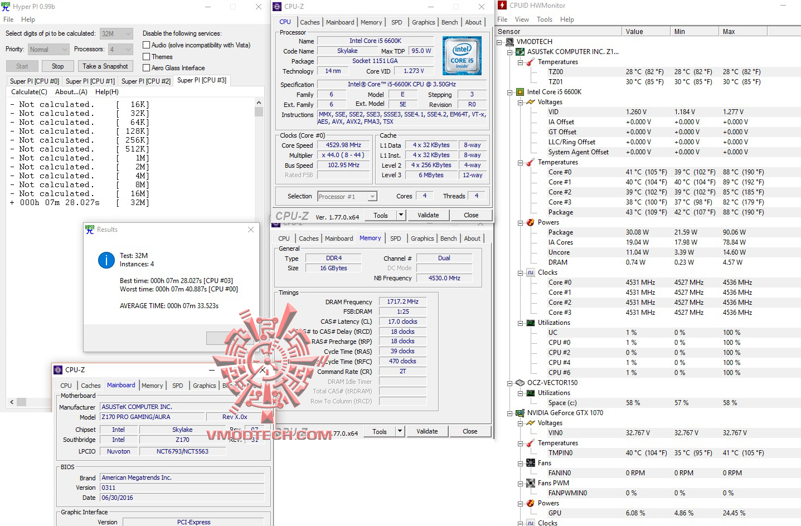
Task: Click the Validate button in CPU-Z
Action: click(x=428, y=215)
